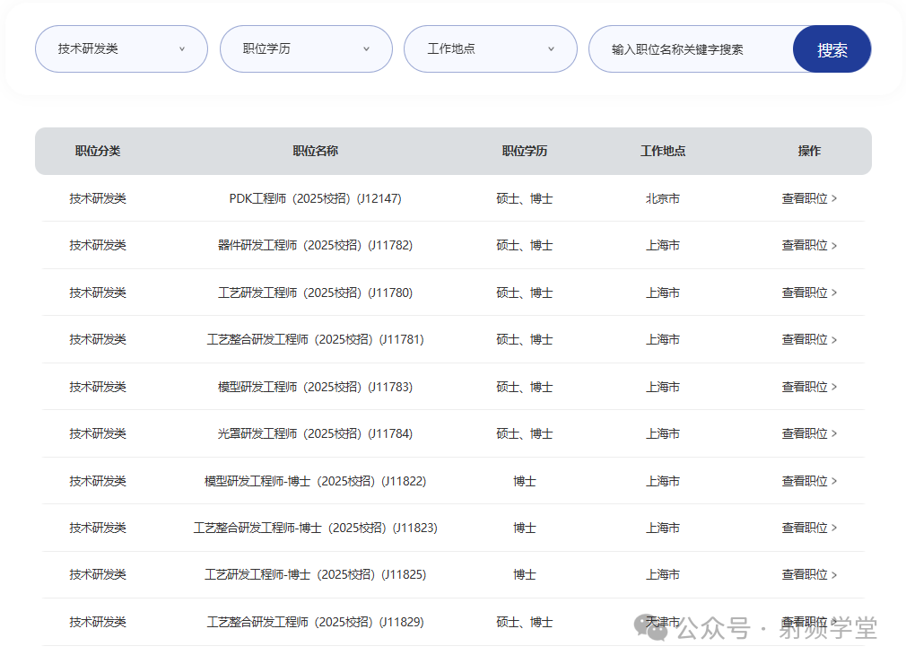Expand the 职位学历 dropdown filter
Screen dimensions: 906x664
point(306,49)
